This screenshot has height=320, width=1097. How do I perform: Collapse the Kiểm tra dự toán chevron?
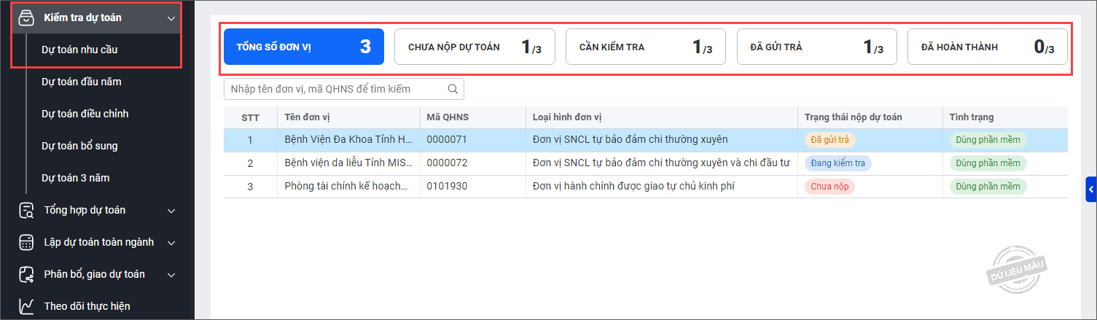(x=171, y=17)
